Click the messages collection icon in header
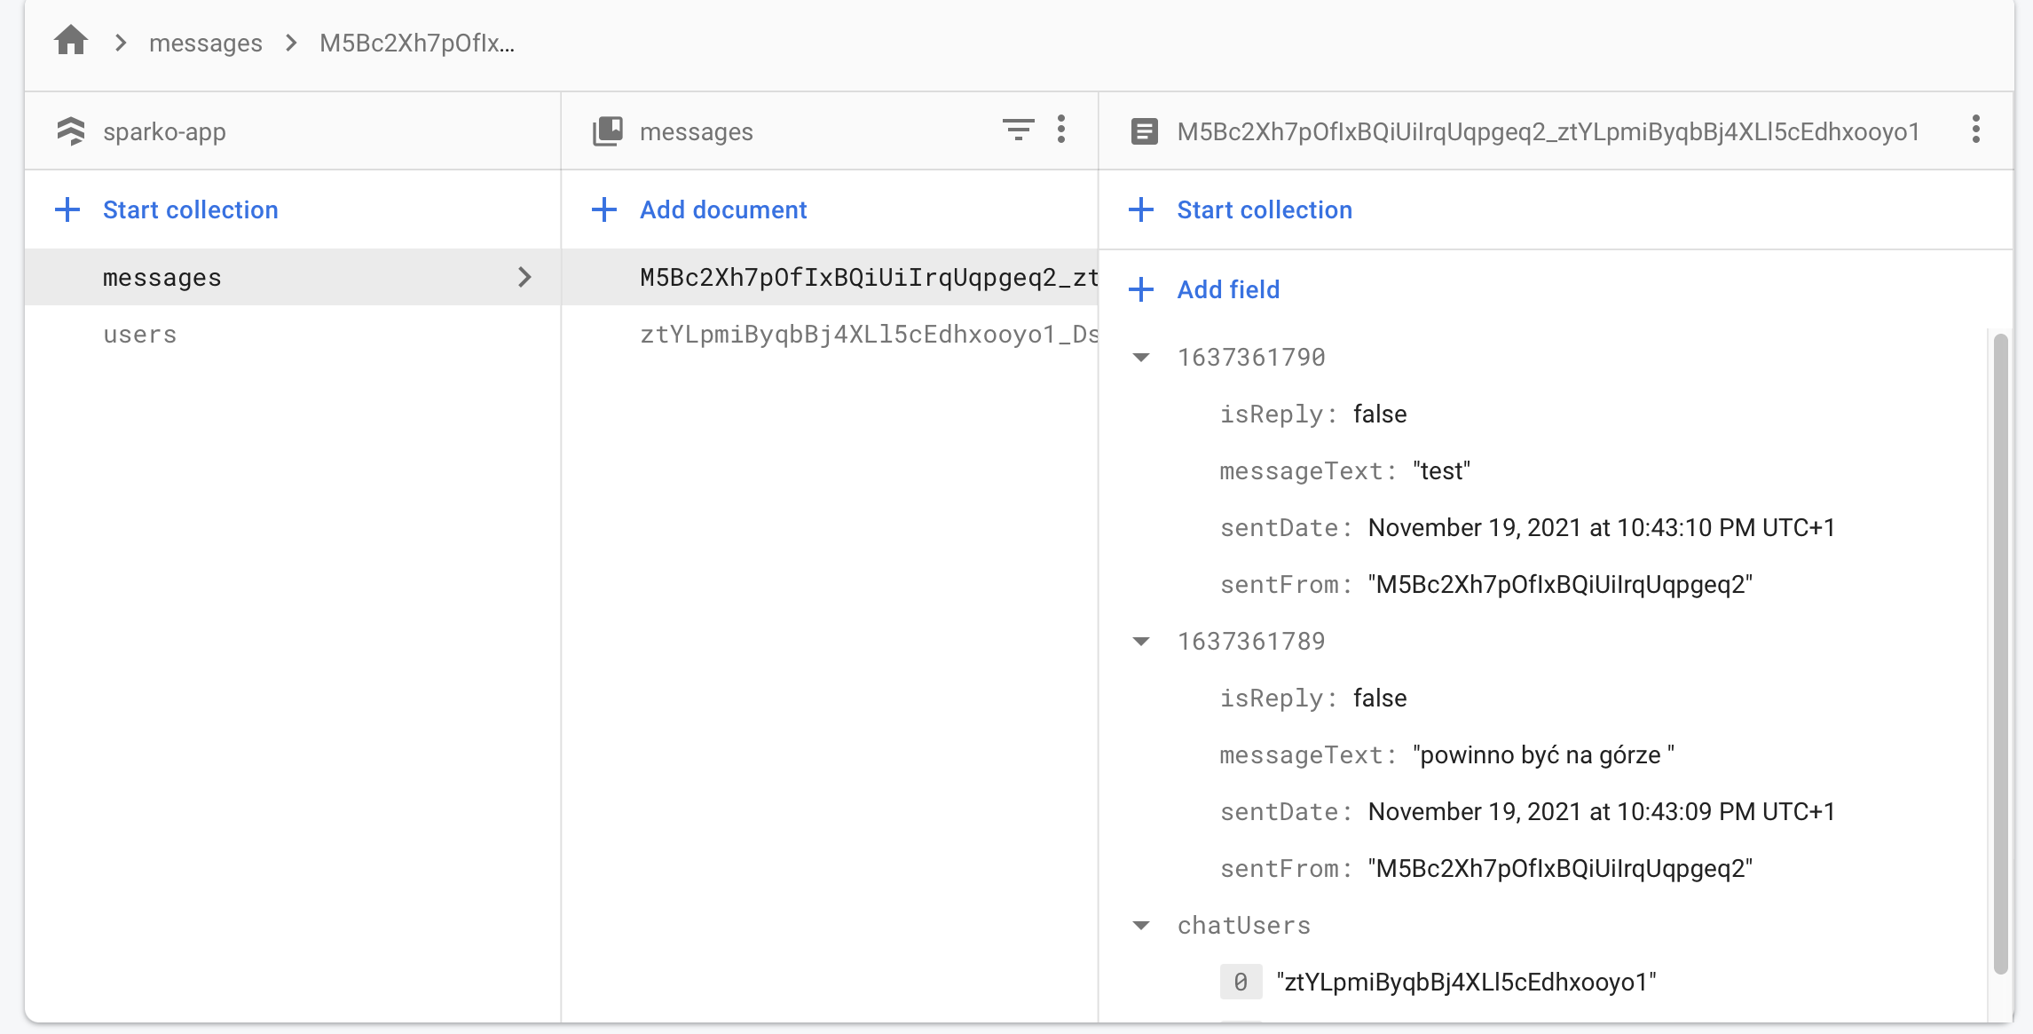This screenshot has height=1034, width=2033. (608, 131)
